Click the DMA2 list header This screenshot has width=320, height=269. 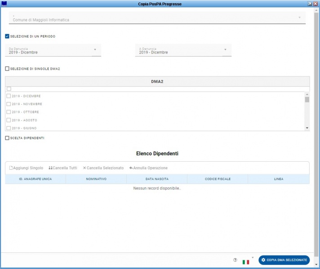click(157, 82)
